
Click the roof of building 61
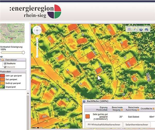coord(85,84)
